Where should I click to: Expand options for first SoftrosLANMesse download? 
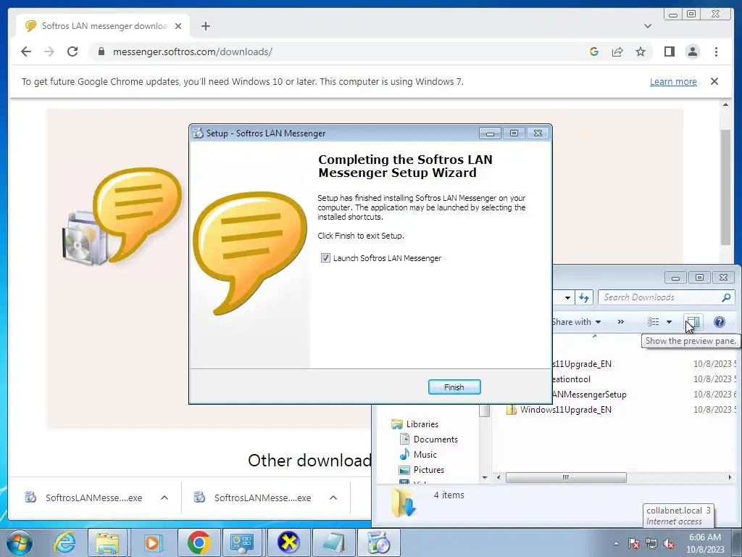pos(164,498)
